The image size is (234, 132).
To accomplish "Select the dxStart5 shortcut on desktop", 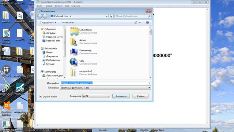I will [x=6, y=71].
